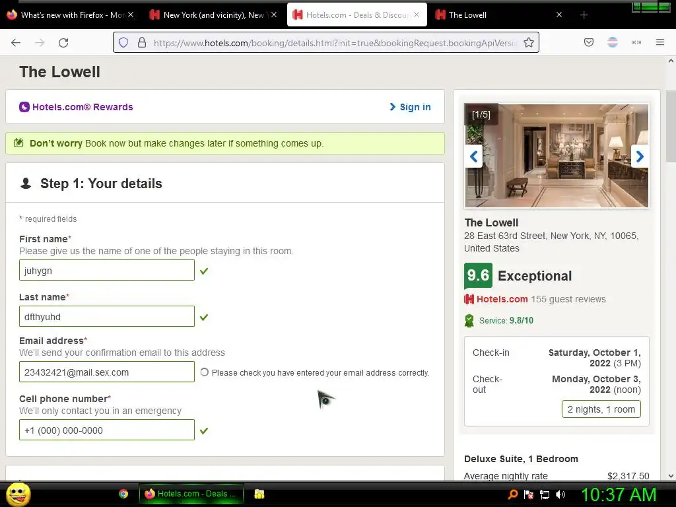Image resolution: width=676 pixels, height=507 pixels.
Task: Switch to The Lowell tab
Action: (500, 15)
